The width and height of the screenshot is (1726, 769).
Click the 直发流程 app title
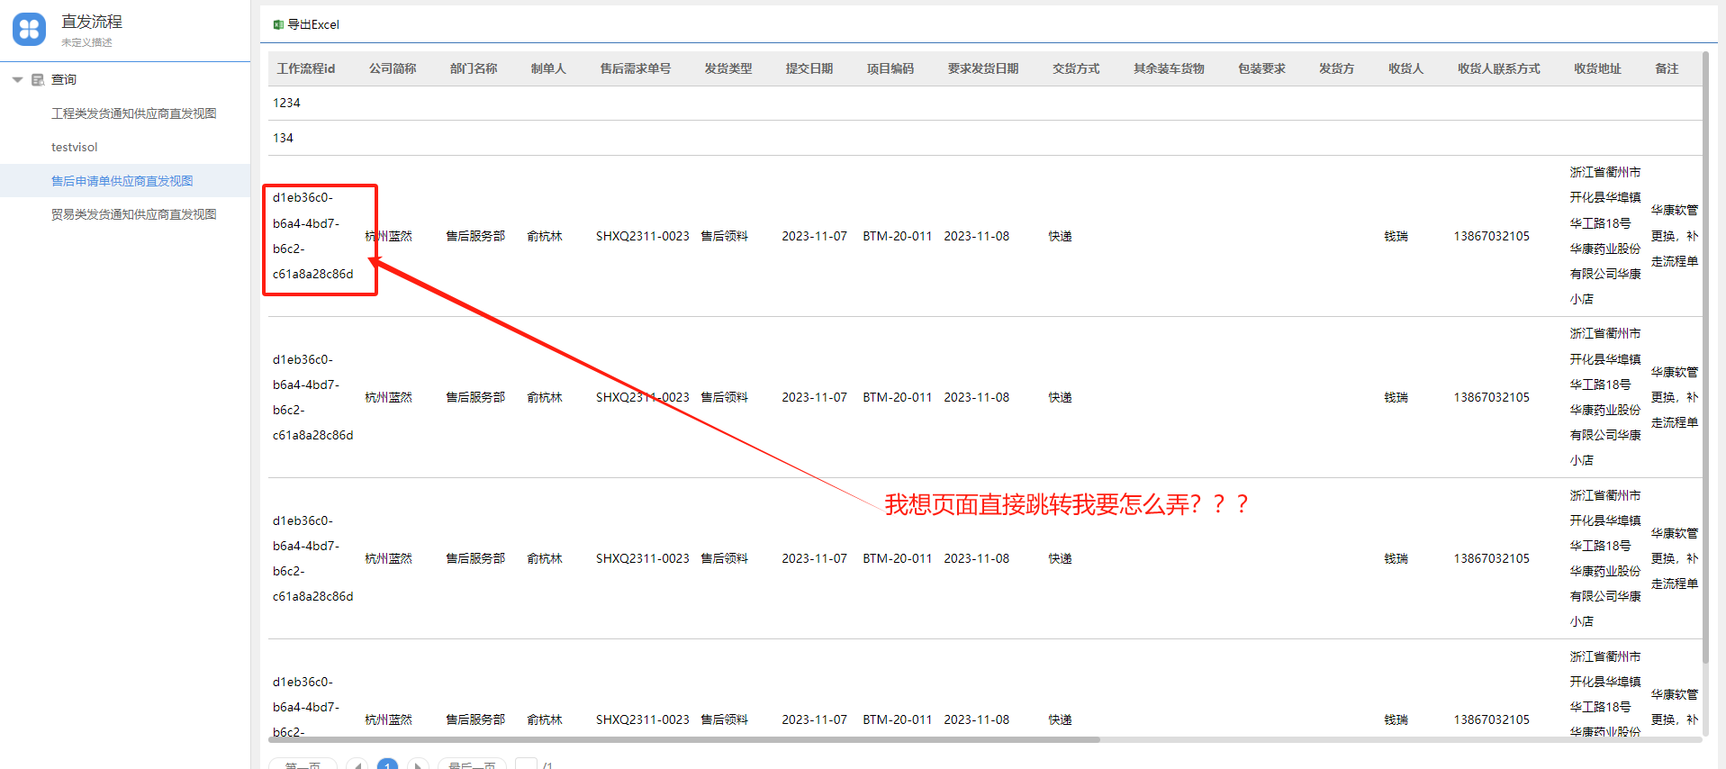click(92, 22)
